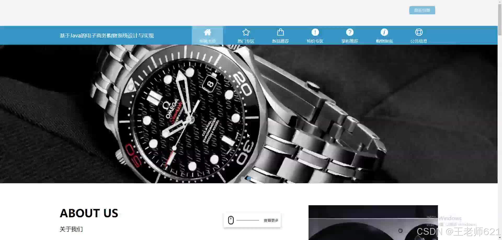The image size is (502, 240).
Task: Open the 热门专区 menu label
Action: pyautogui.click(x=246, y=41)
